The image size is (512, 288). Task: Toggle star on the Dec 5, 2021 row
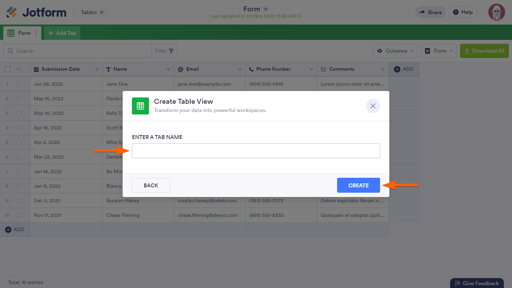18,201
